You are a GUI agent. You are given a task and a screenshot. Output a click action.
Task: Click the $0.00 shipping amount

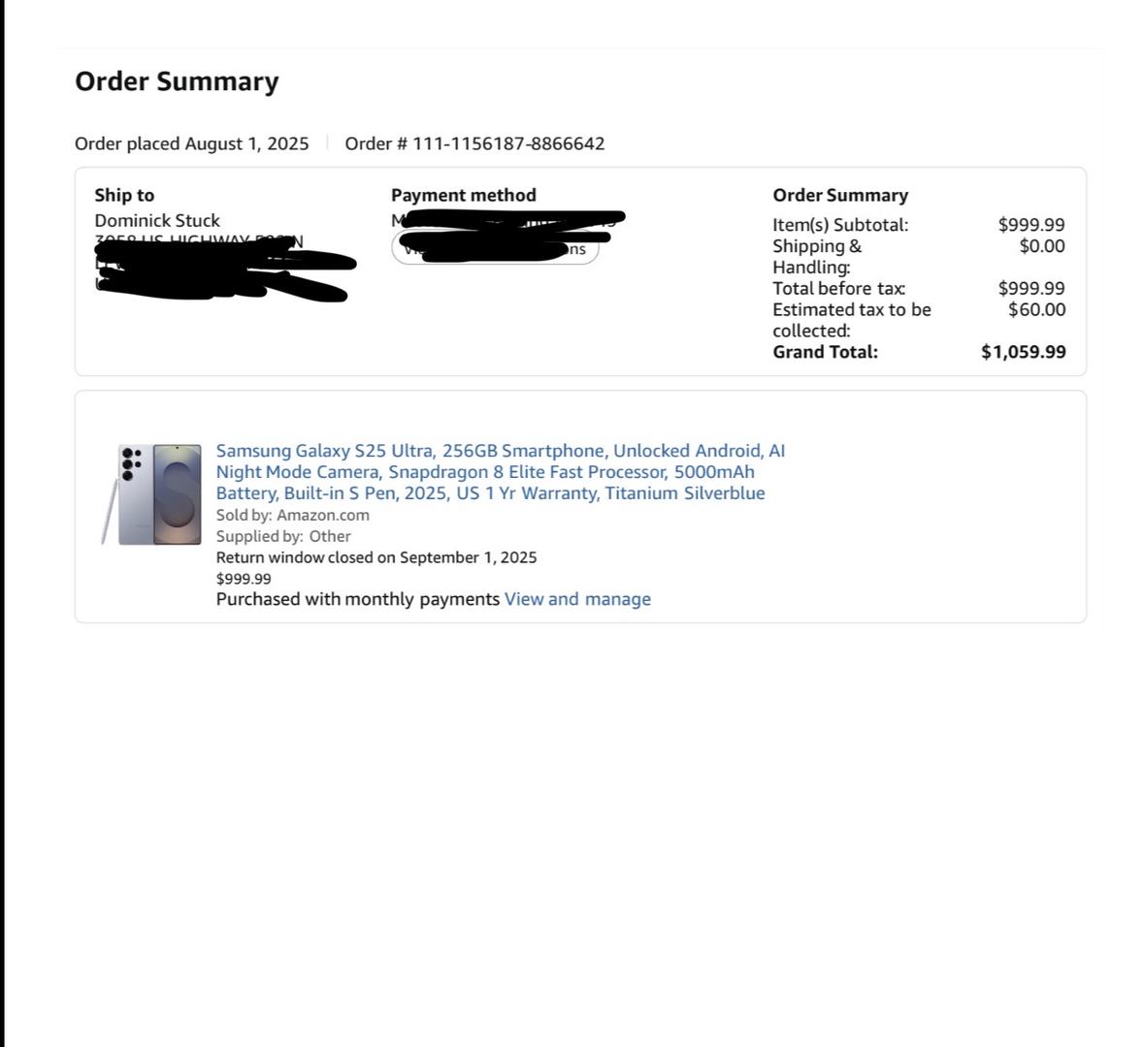1042,246
